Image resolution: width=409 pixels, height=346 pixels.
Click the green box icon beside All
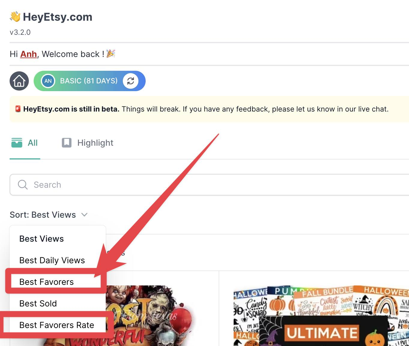pos(17,143)
